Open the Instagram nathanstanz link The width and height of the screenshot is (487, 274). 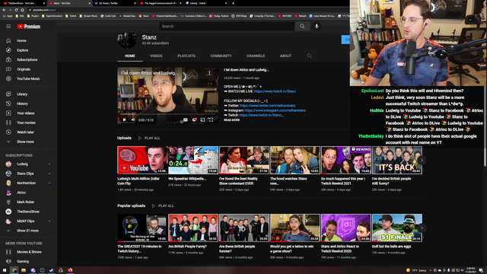coord(275,110)
